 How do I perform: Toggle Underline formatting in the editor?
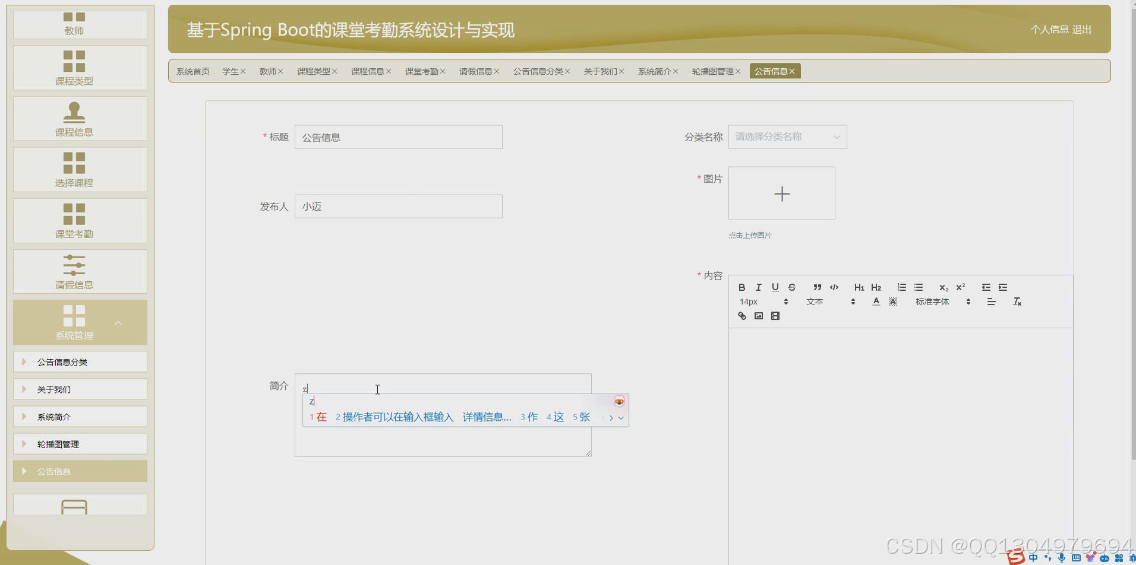coord(775,287)
